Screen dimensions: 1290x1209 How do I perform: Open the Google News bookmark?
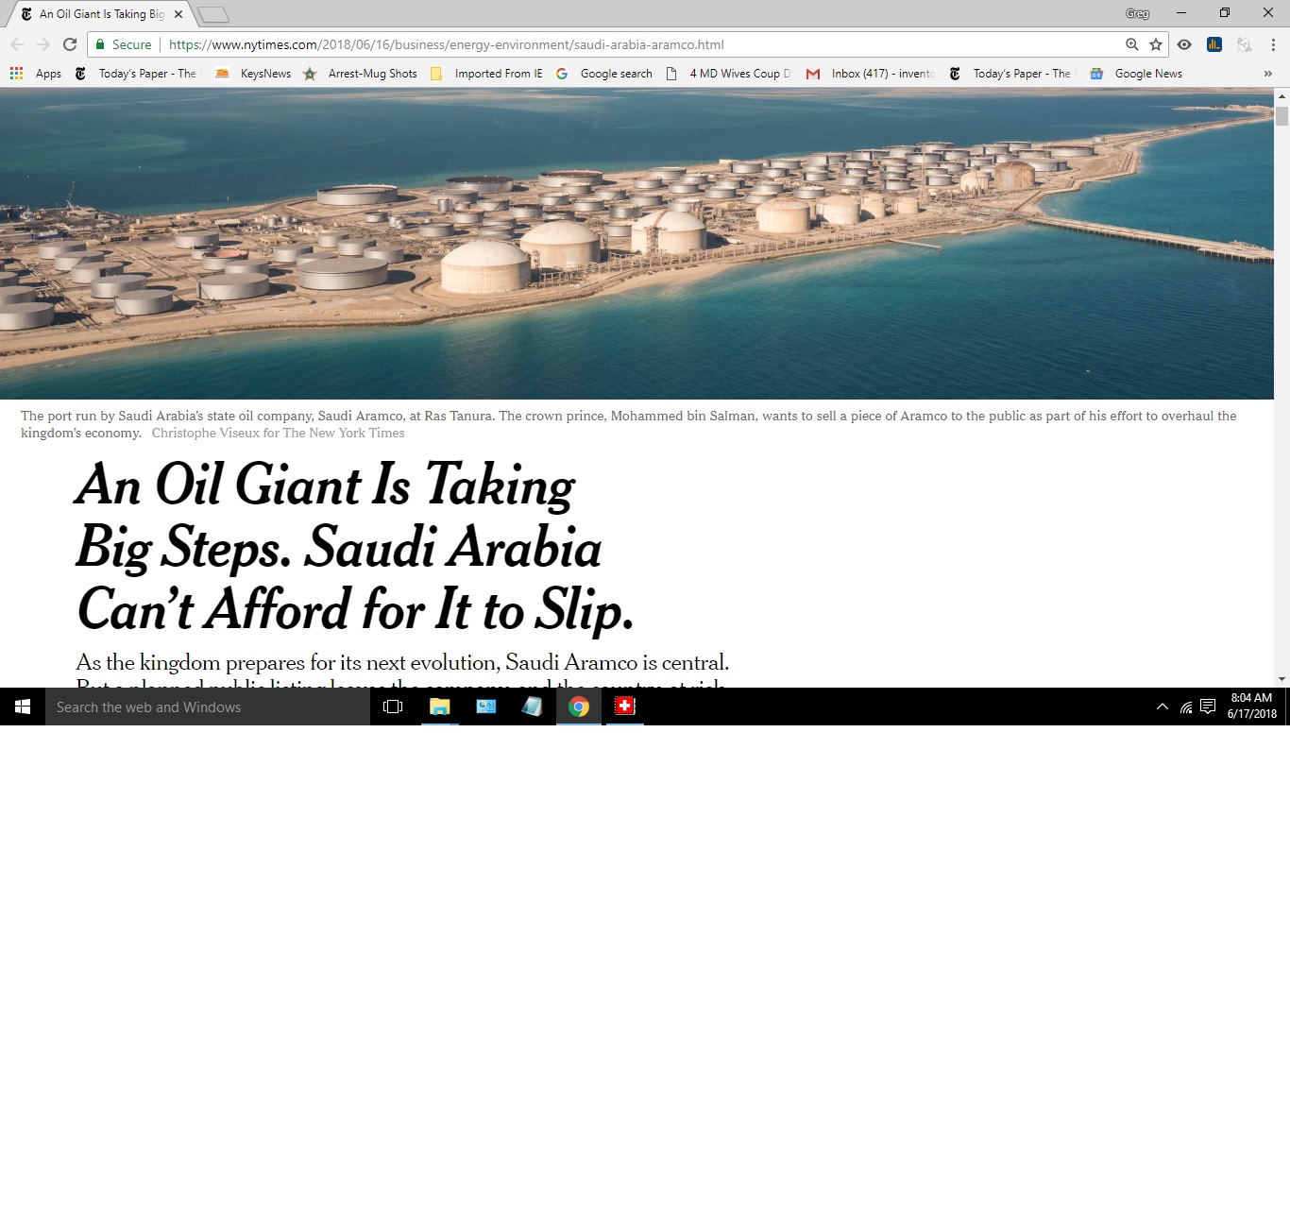tap(1136, 74)
